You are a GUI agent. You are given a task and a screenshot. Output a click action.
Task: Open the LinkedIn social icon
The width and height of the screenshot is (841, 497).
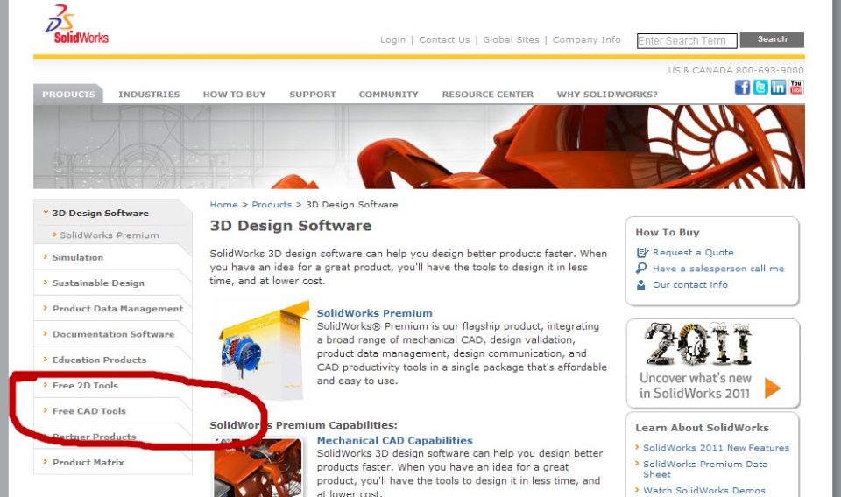point(778,87)
